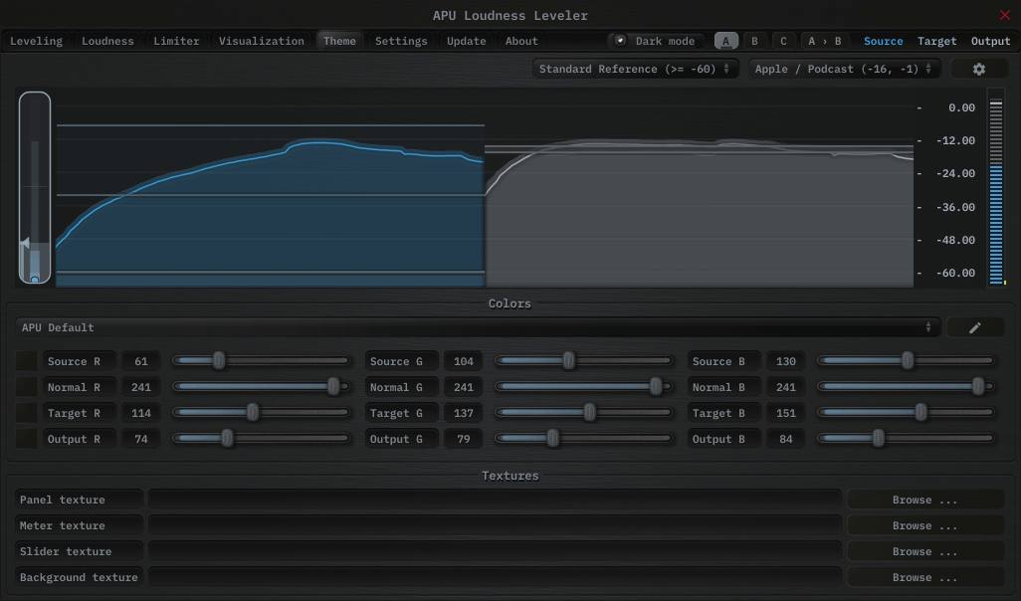The image size is (1021, 601).
Task: Toggle Source curve display
Action: pyautogui.click(x=883, y=41)
